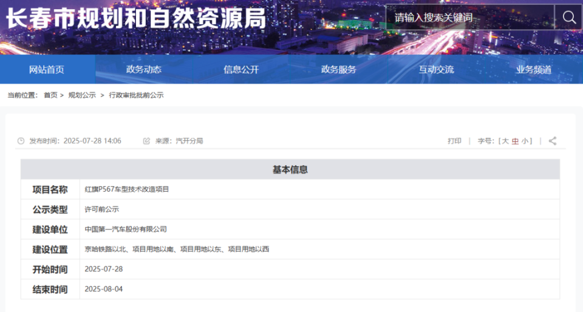Click the edit icon beside 来源
The width and height of the screenshot is (583, 312).
[x=146, y=141]
